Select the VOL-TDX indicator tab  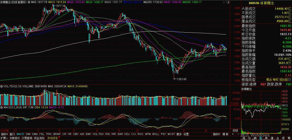(98, 134)
